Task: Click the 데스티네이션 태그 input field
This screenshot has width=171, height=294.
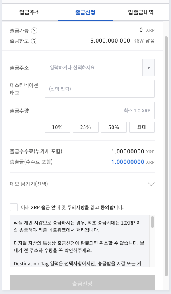Action: pos(99,89)
